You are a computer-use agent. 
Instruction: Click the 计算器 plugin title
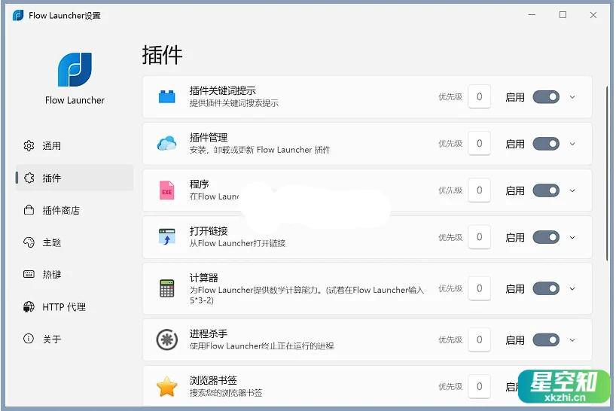(x=203, y=278)
